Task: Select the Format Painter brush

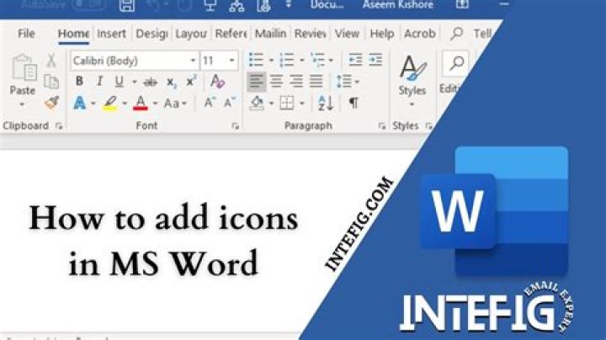Action: [51, 103]
